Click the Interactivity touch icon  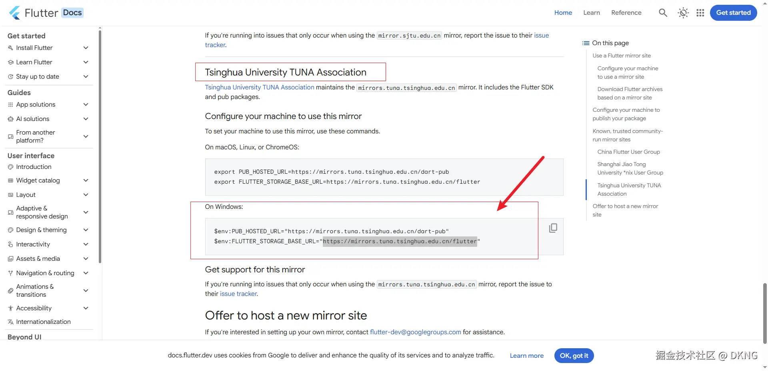tap(10, 244)
